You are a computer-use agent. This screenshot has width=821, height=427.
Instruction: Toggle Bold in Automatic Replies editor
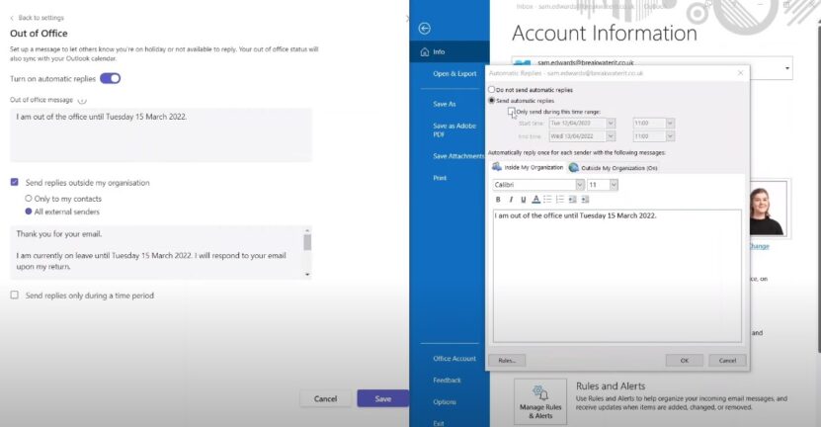coord(498,200)
